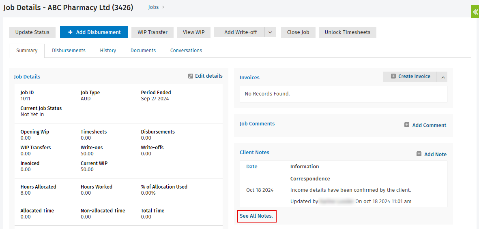This screenshot has height=229, width=479.
Task: Click the Correspondence note title
Action: click(x=310, y=179)
